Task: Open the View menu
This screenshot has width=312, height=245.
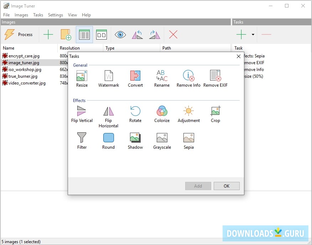Action: pos(72,15)
